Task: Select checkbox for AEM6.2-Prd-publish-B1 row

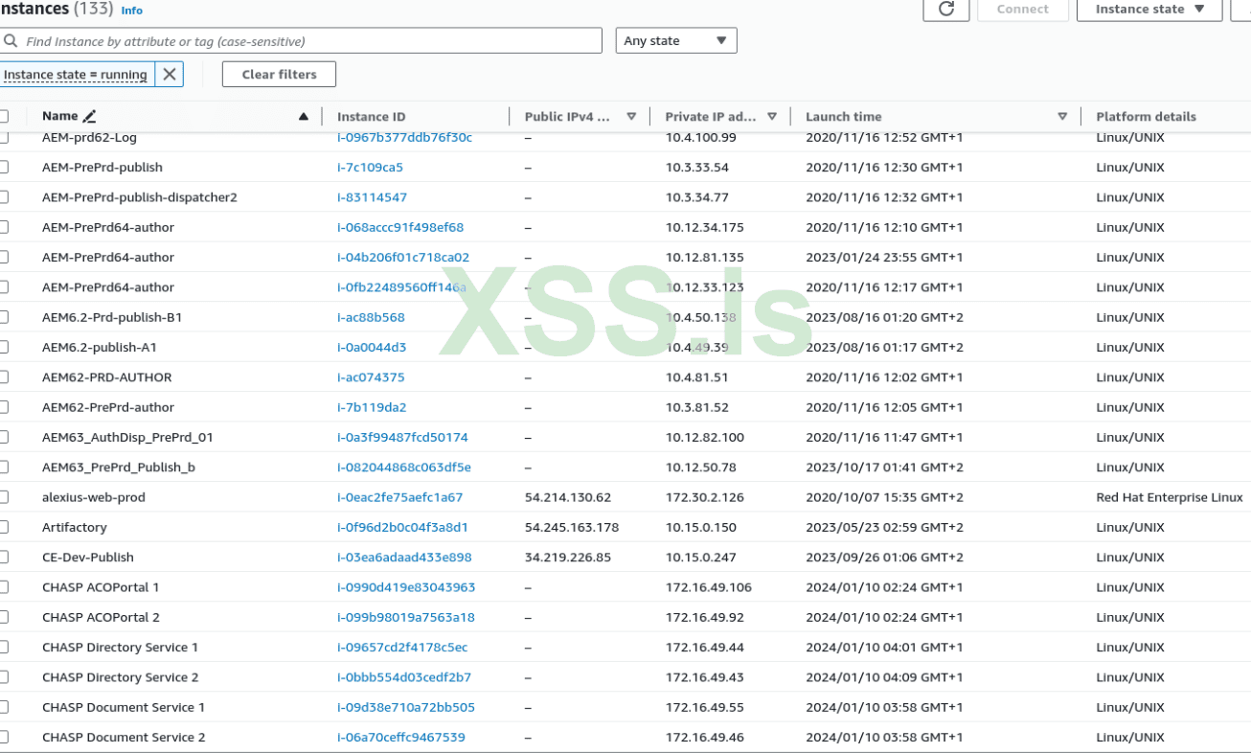Action: [x=3, y=317]
